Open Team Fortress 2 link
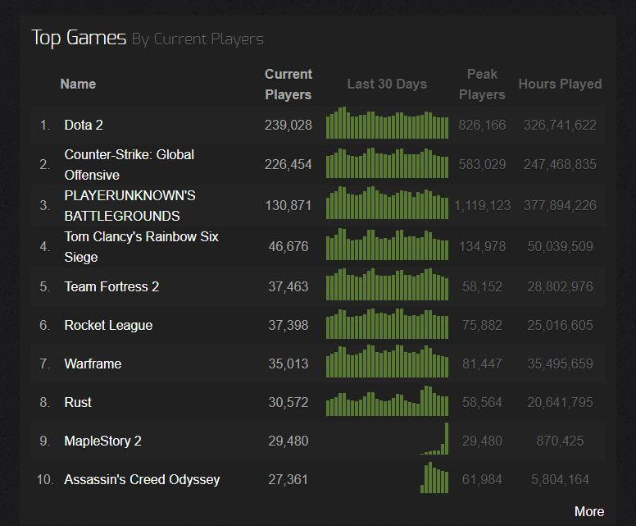This screenshot has width=636, height=526. point(111,286)
